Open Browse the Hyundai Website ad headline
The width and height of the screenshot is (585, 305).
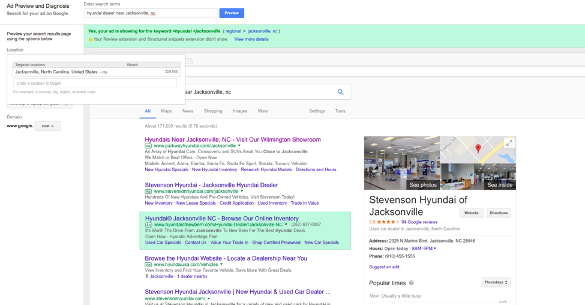pyautogui.click(x=226, y=258)
